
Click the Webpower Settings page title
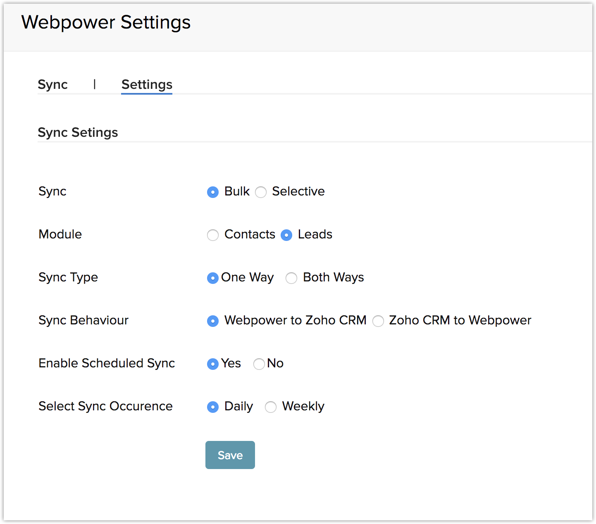click(x=106, y=22)
